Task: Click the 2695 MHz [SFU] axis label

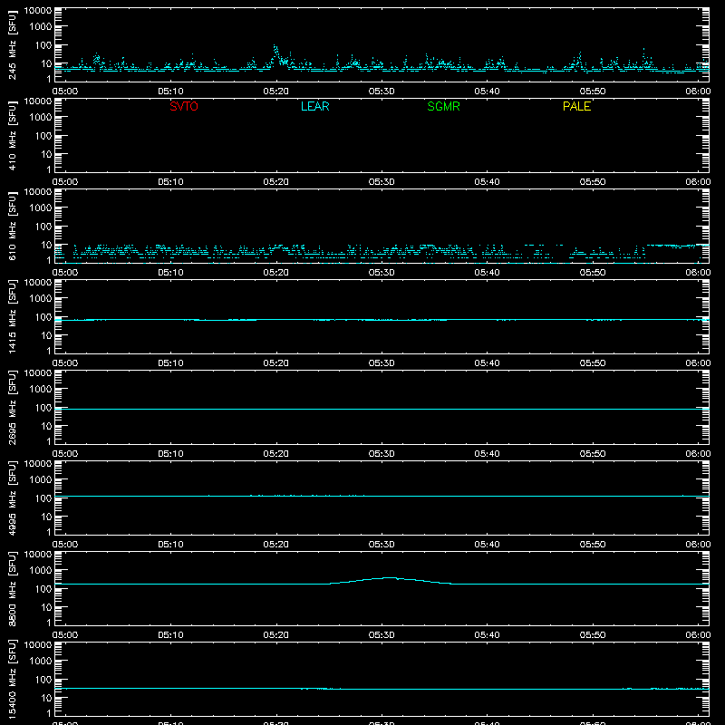Action: (12, 407)
